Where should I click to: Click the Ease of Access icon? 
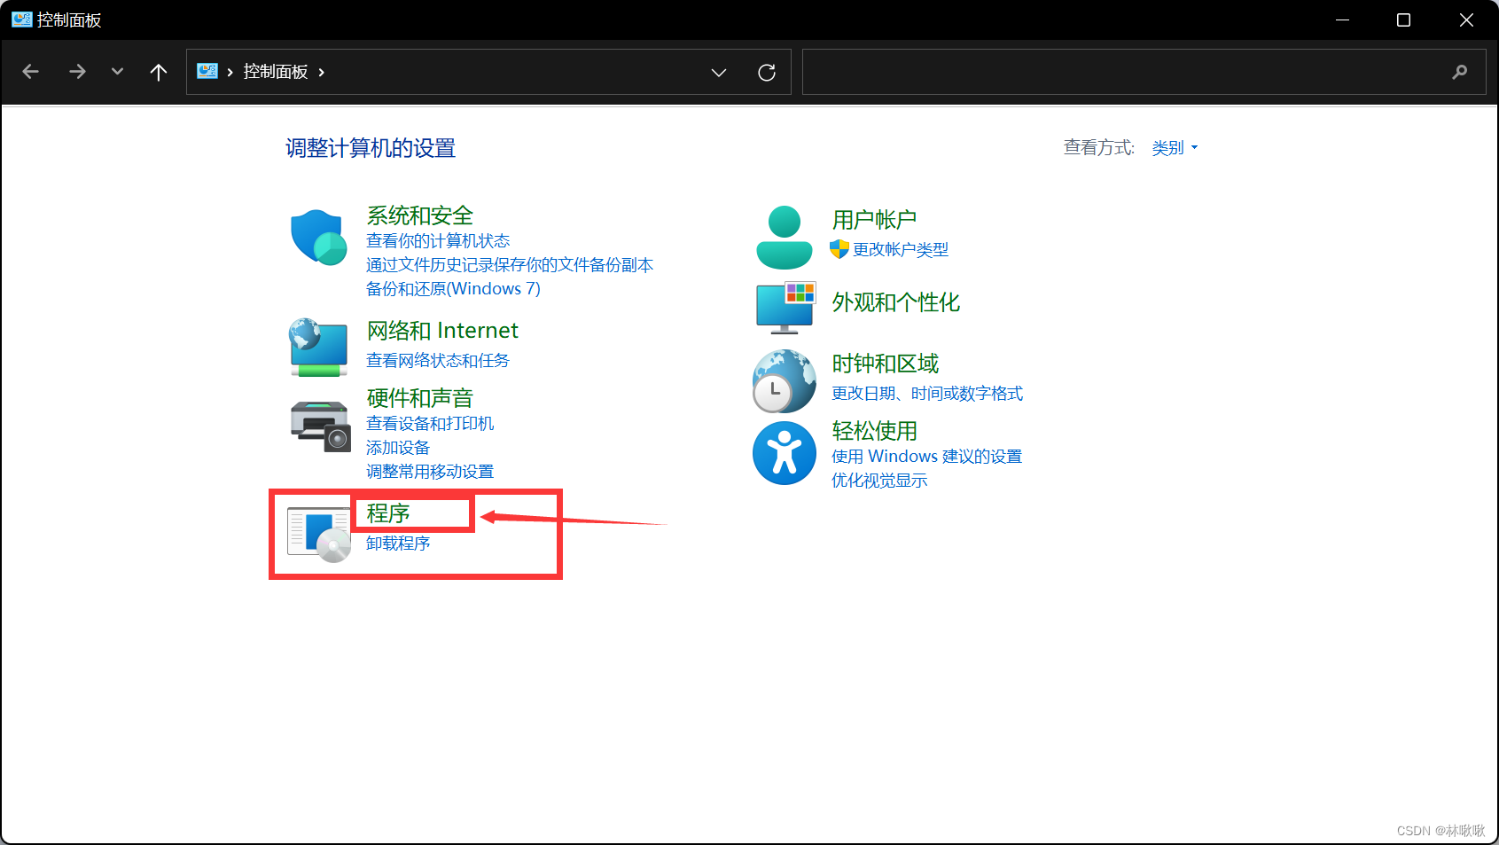click(x=785, y=453)
